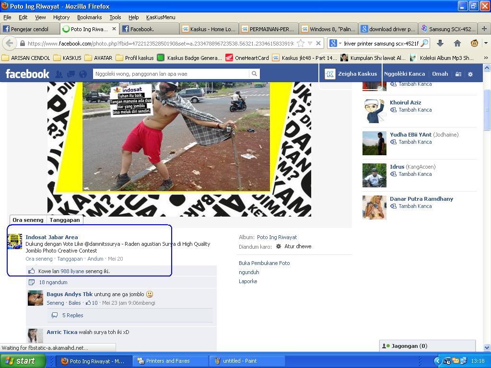The height and width of the screenshot is (368, 491).
Task: Open the Facebook notifications globe icon
Action: pos(83,74)
